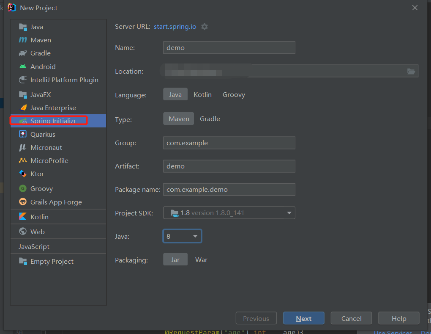The width and height of the screenshot is (431, 334).
Task: Open the Project SDK dropdown
Action: [x=229, y=213]
